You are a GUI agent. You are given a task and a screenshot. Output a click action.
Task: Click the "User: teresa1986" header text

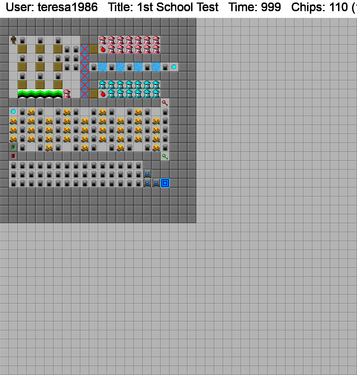(x=52, y=7)
